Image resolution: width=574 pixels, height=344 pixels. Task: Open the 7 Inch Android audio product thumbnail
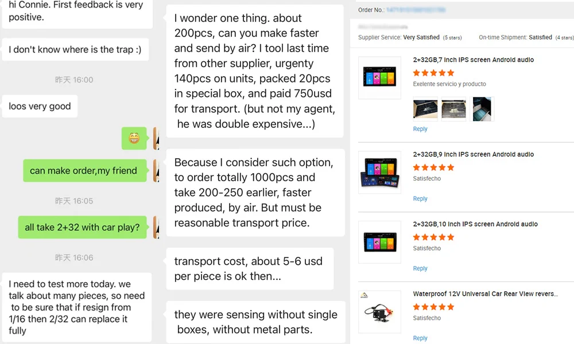pyautogui.click(x=379, y=77)
